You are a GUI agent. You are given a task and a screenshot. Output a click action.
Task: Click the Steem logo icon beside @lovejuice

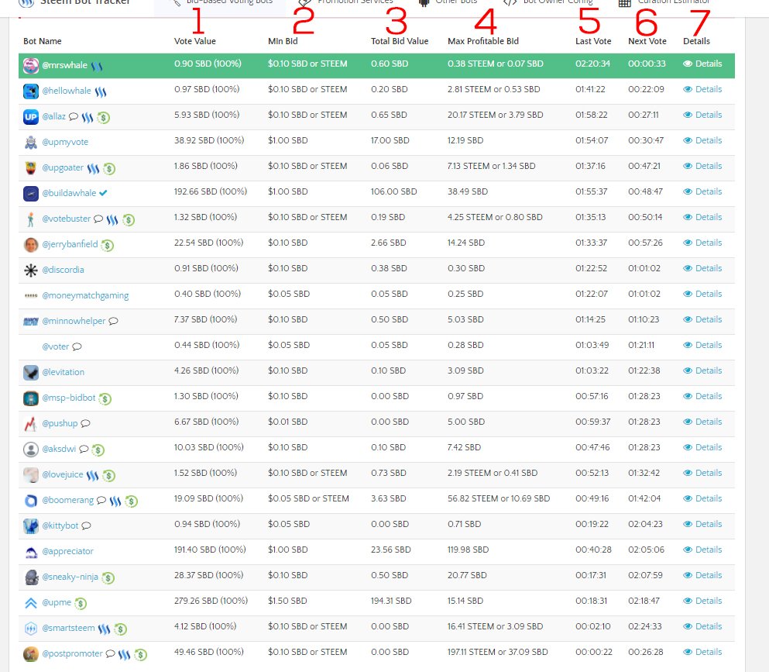[92, 475]
